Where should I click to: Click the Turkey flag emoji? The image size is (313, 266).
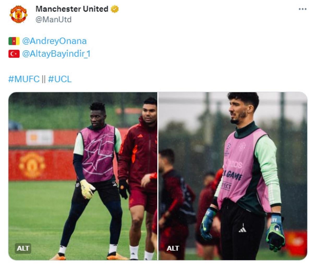[14, 54]
